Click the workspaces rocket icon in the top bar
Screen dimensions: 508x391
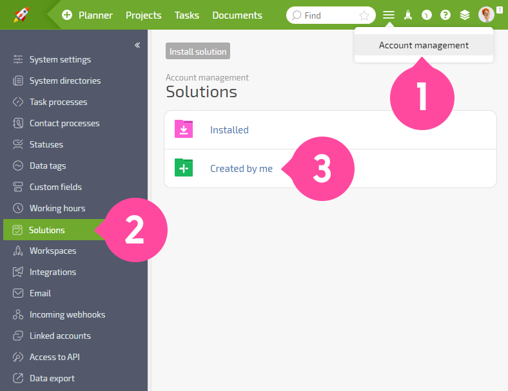(x=408, y=15)
